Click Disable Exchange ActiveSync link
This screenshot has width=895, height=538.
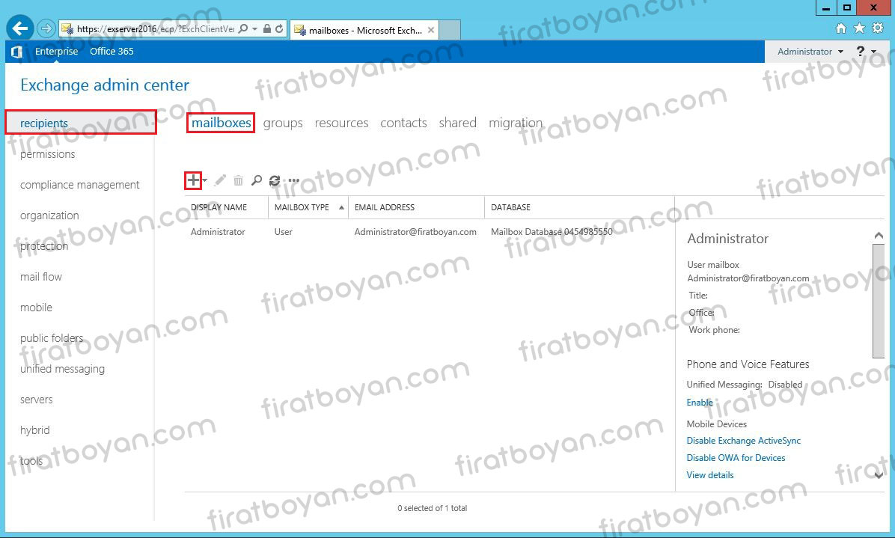pyautogui.click(x=744, y=441)
